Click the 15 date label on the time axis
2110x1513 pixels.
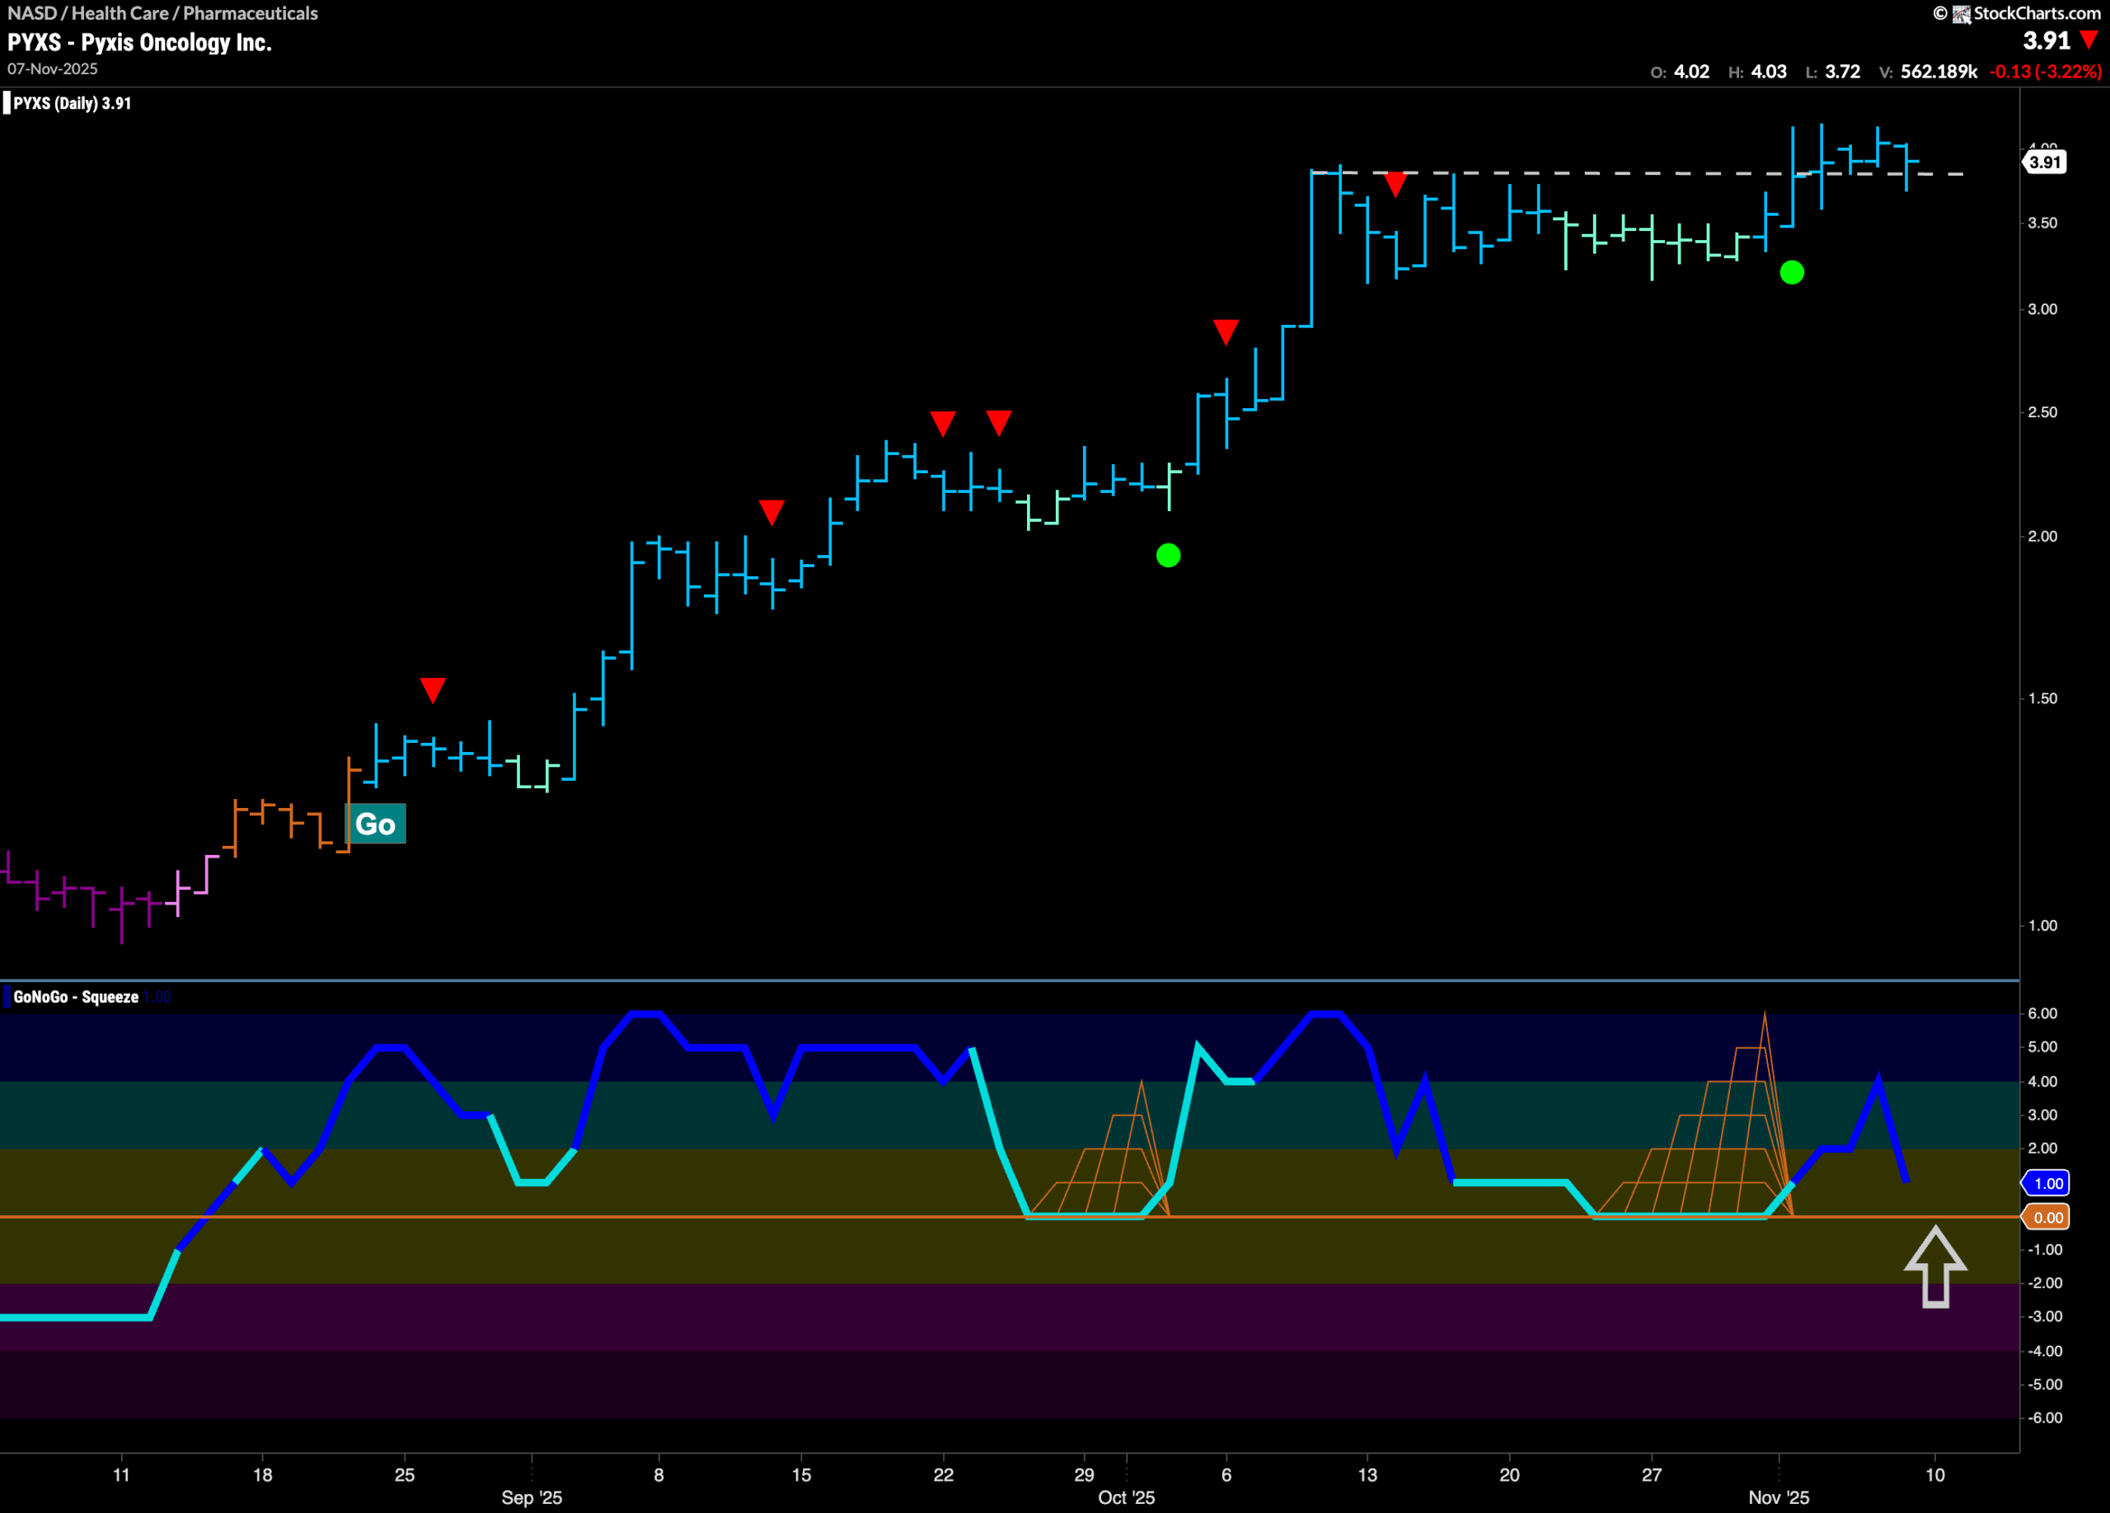801,1475
